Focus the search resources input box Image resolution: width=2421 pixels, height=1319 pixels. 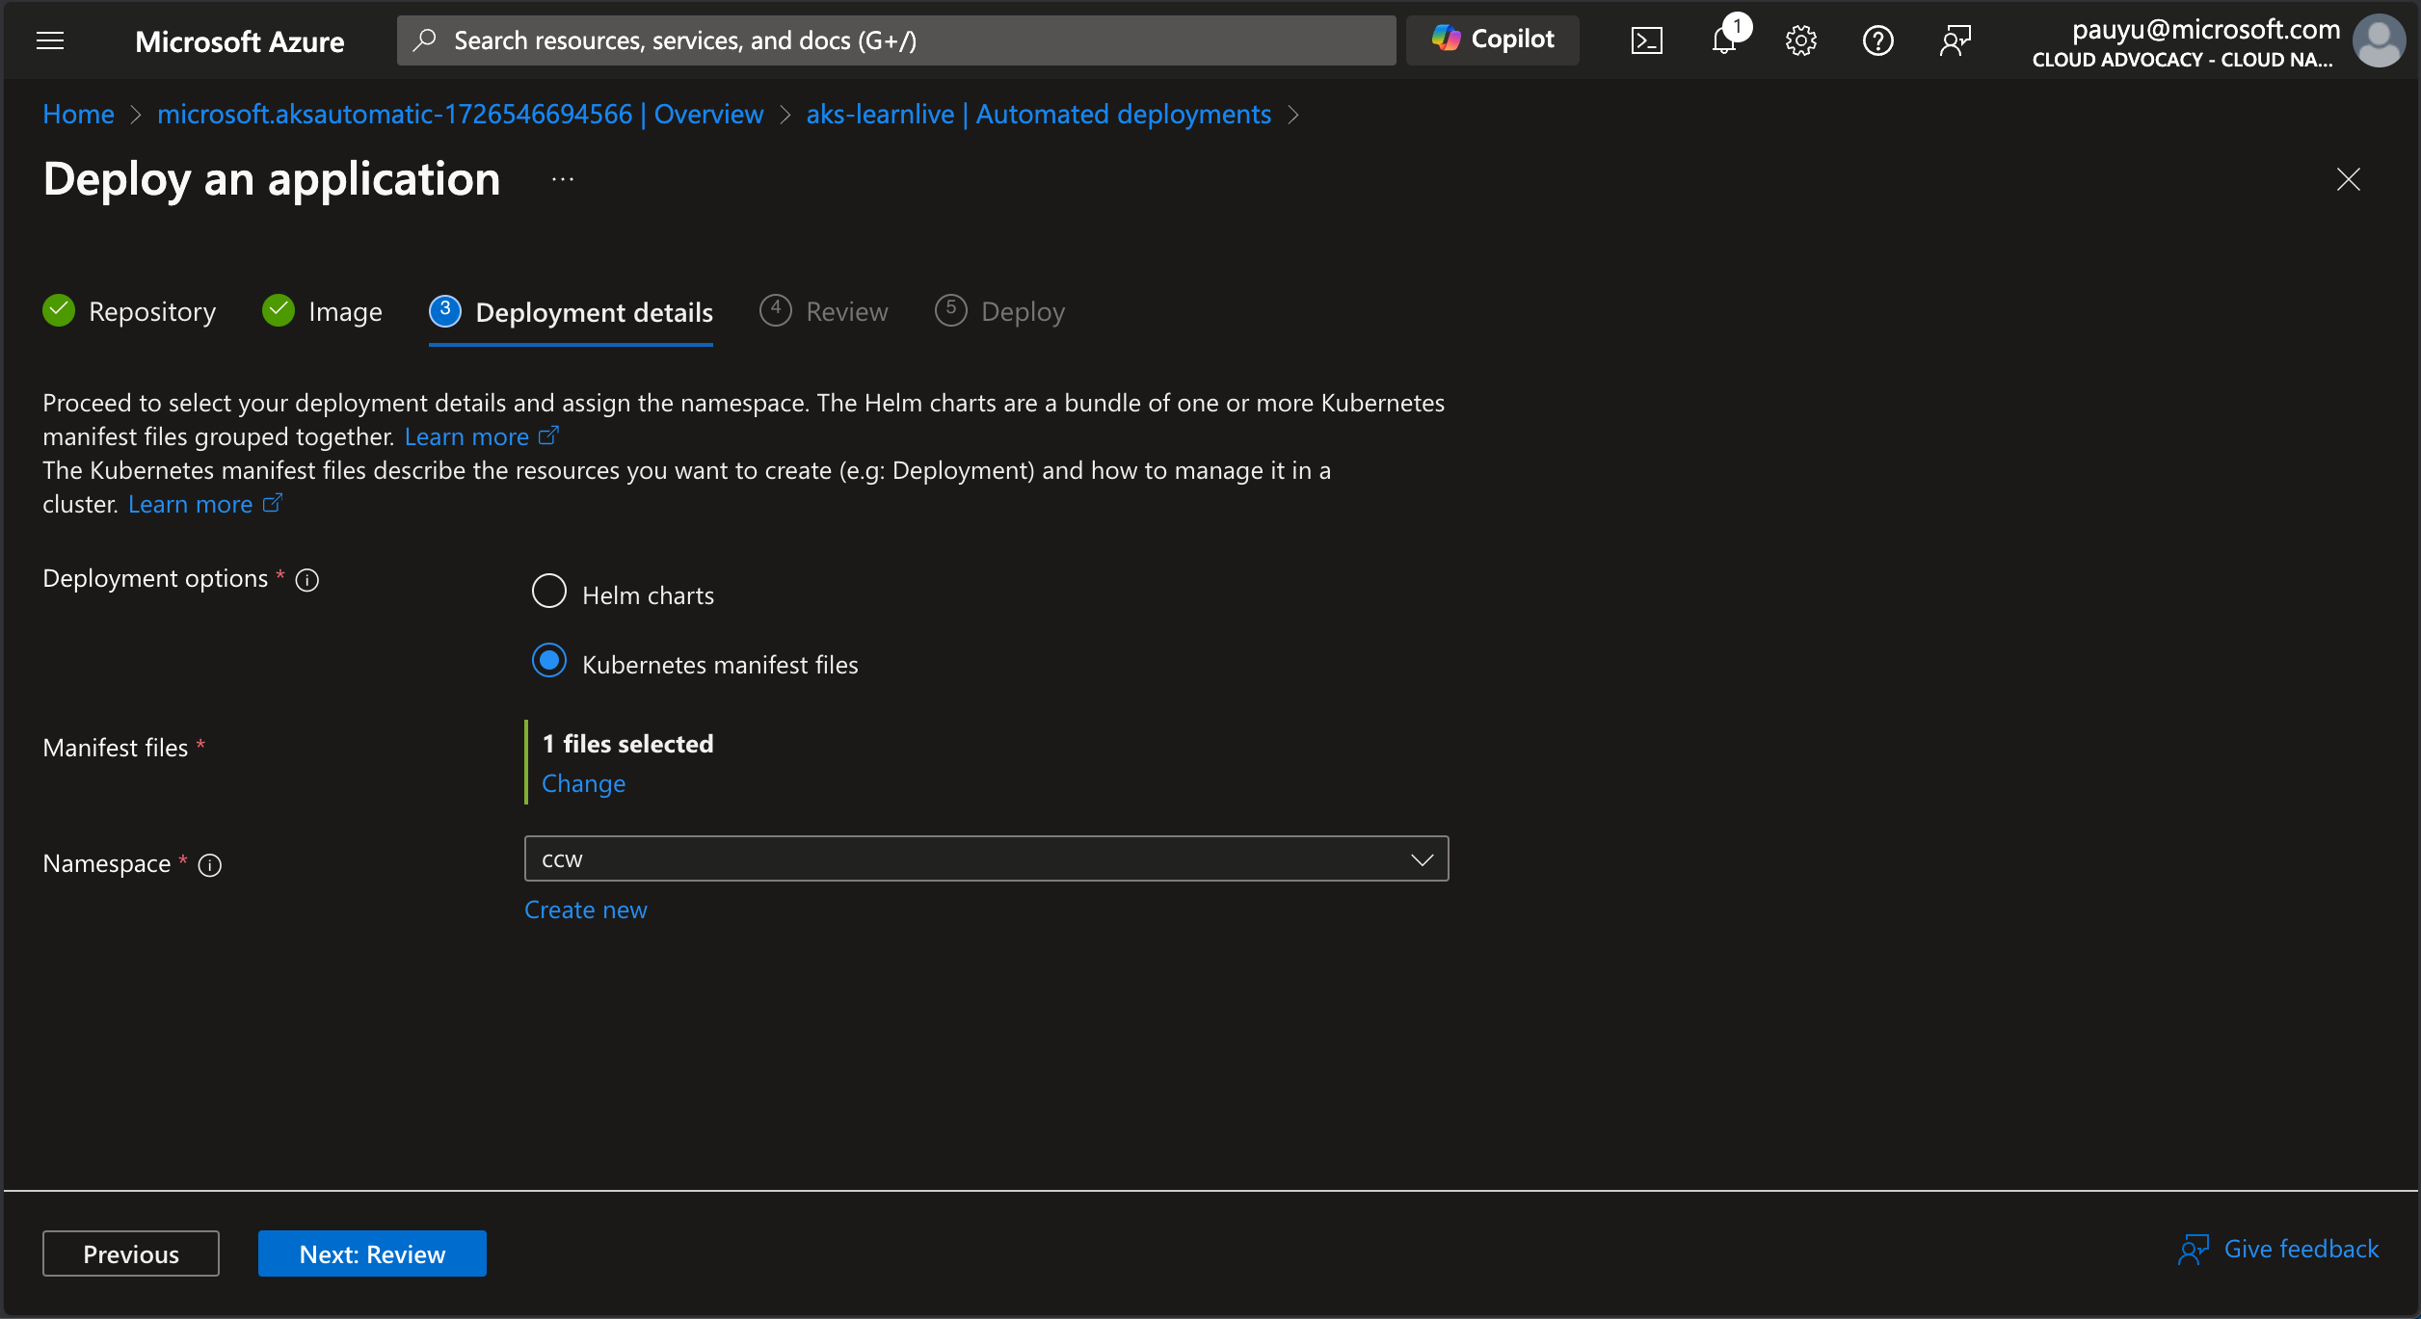pyautogui.click(x=896, y=40)
